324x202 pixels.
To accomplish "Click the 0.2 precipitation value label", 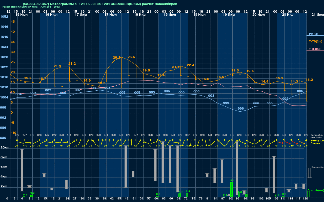I will click(x=25, y=195).
